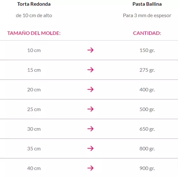This screenshot has width=178, height=177.
Task: Click the pink arrow beside 35 cm
Action: (90, 148)
